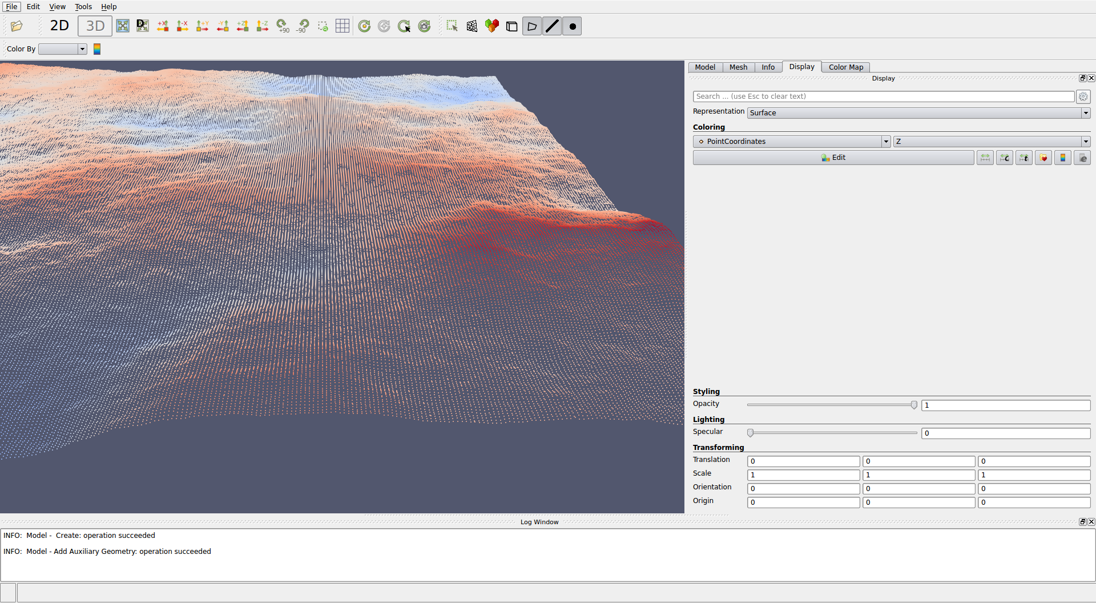This screenshot has width=1096, height=603.
Task: Click the rescale to custom range icon
Action: tap(1005, 158)
